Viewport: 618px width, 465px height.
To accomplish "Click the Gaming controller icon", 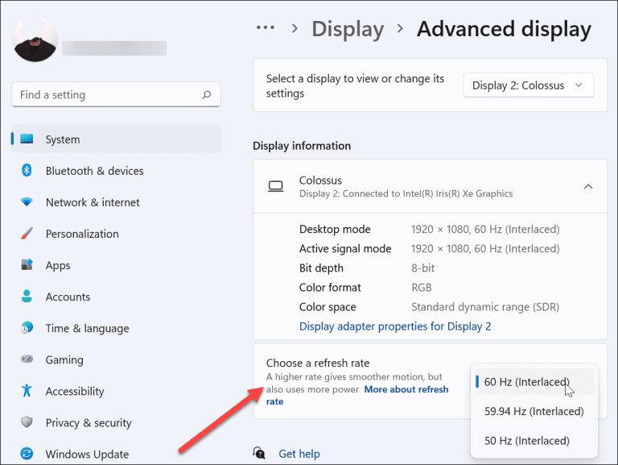I will pos(27,359).
